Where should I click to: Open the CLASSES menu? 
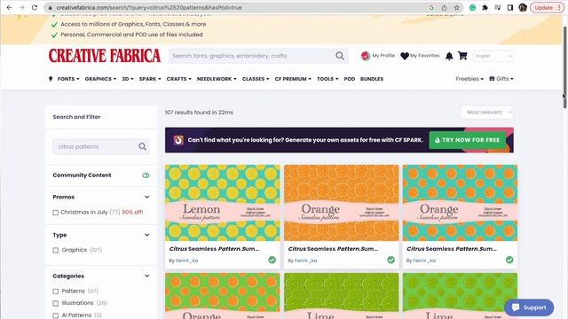256,79
